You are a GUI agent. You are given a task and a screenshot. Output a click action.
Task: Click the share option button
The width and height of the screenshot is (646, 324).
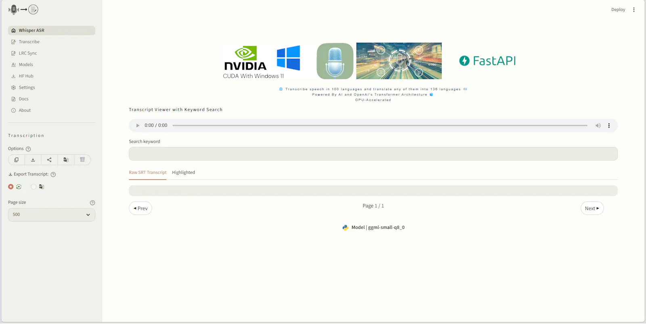click(49, 160)
